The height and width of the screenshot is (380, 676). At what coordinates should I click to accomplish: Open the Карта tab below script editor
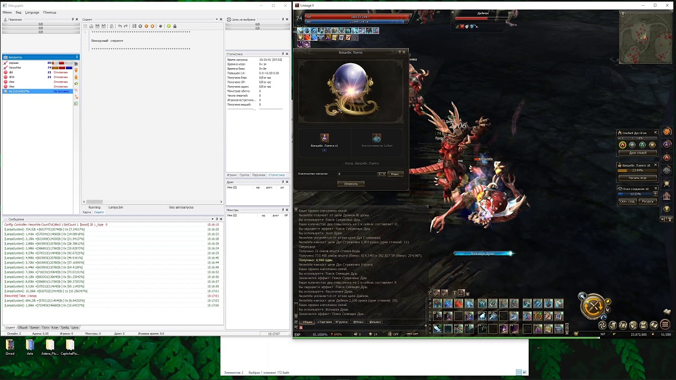pyautogui.click(x=87, y=212)
